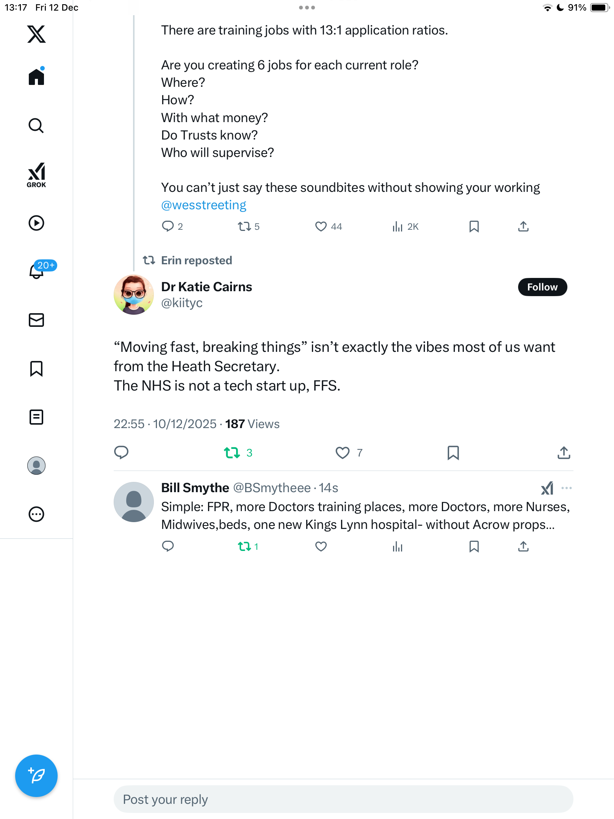The image size is (614, 819).
Task: Tap the compose new post button
Action: click(36, 776)
